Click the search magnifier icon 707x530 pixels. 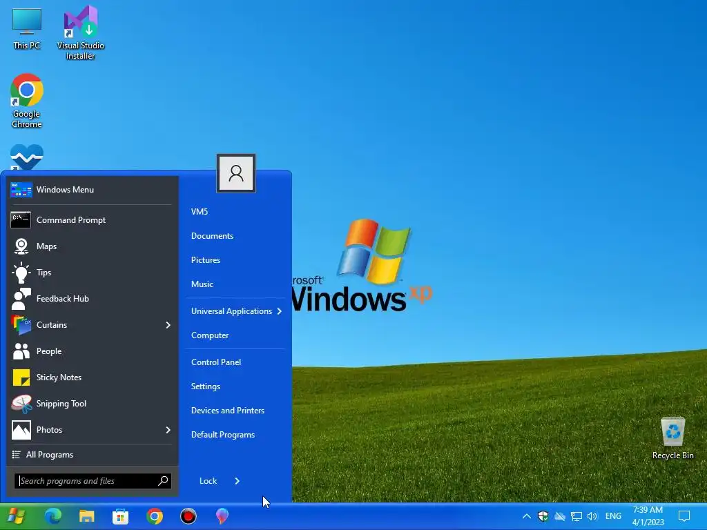[163, 480]
